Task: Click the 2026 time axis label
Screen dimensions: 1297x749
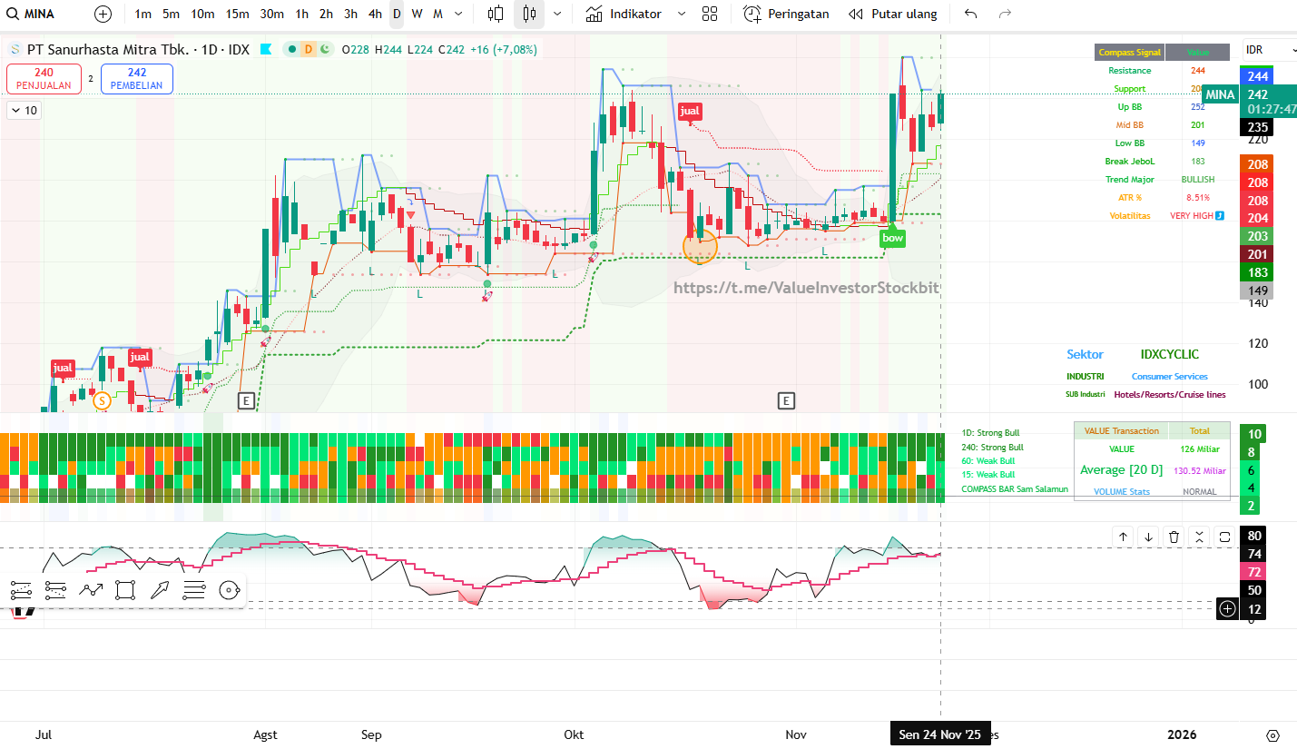Action: (x=1182, y=734)
